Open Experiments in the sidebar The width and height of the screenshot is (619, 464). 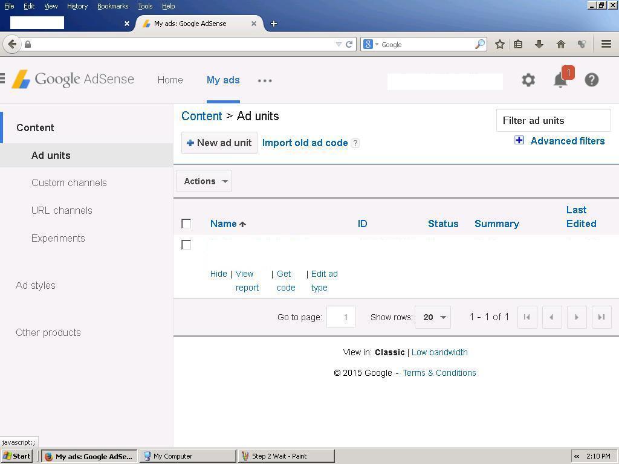pos(58,238)
